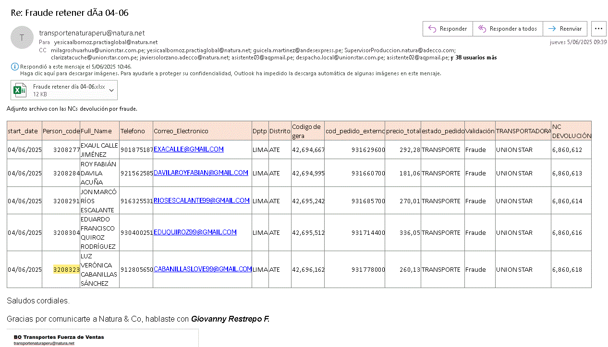Screen dimensions: 608x347
Task: Click the EDUQUIROZ99@GMAIL.COM link
Action: tap(195, 232)
